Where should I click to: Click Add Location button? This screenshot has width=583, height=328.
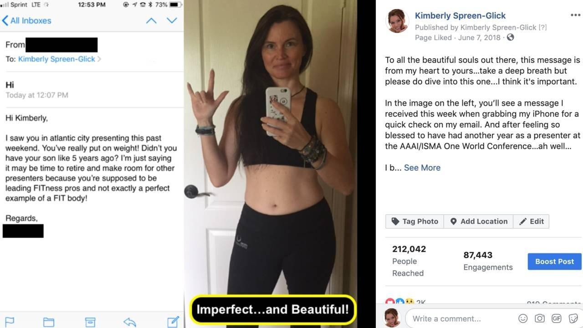tap(478, 221)
